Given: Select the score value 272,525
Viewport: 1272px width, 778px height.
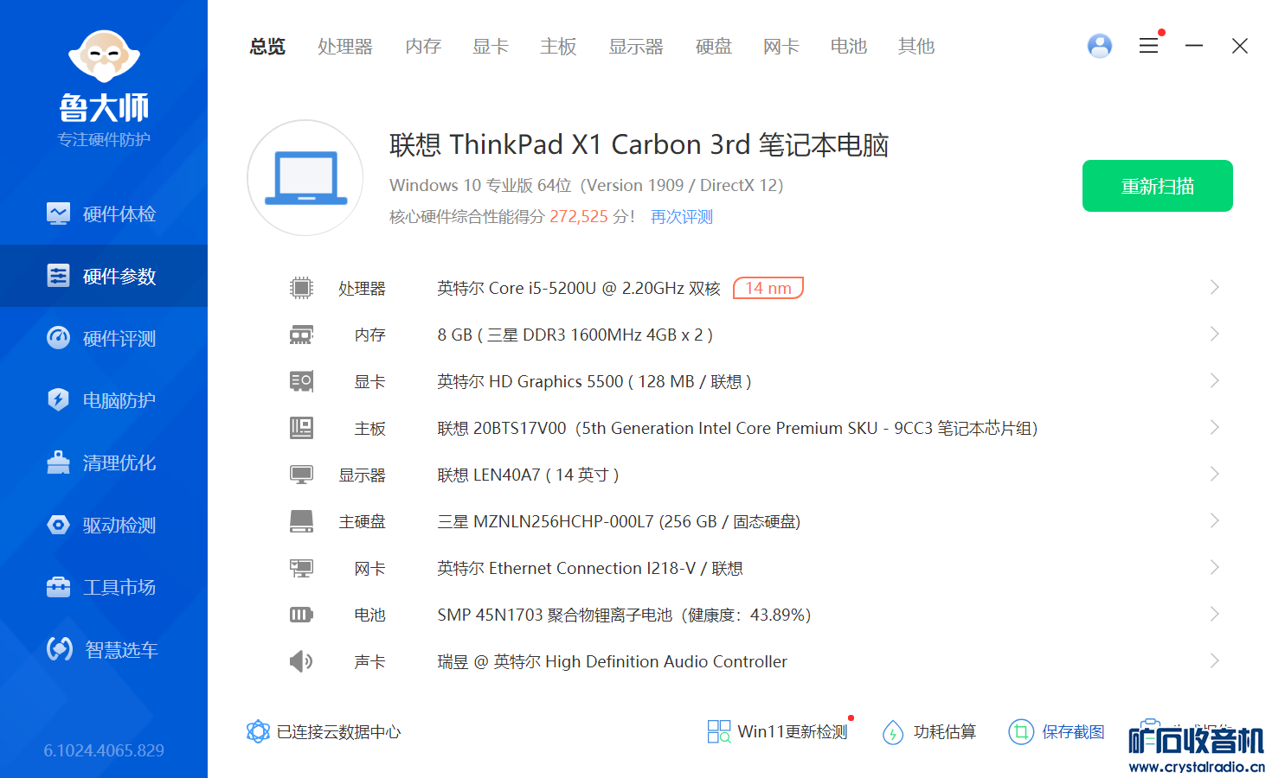Looking at the screenshot, I should pos(579,217).
